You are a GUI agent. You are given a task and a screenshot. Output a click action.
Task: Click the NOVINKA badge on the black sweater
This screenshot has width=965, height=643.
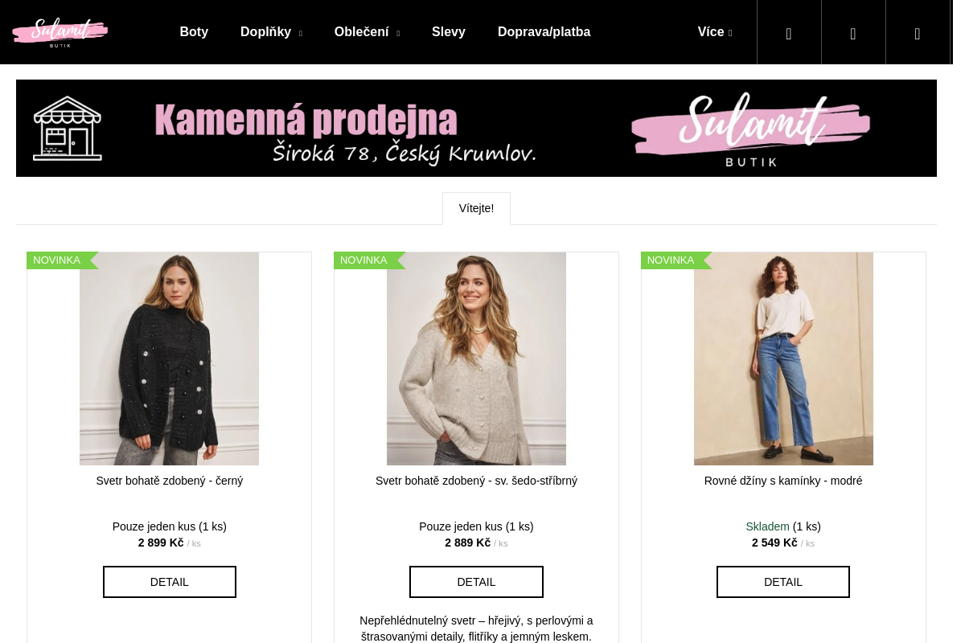[56, 260]
